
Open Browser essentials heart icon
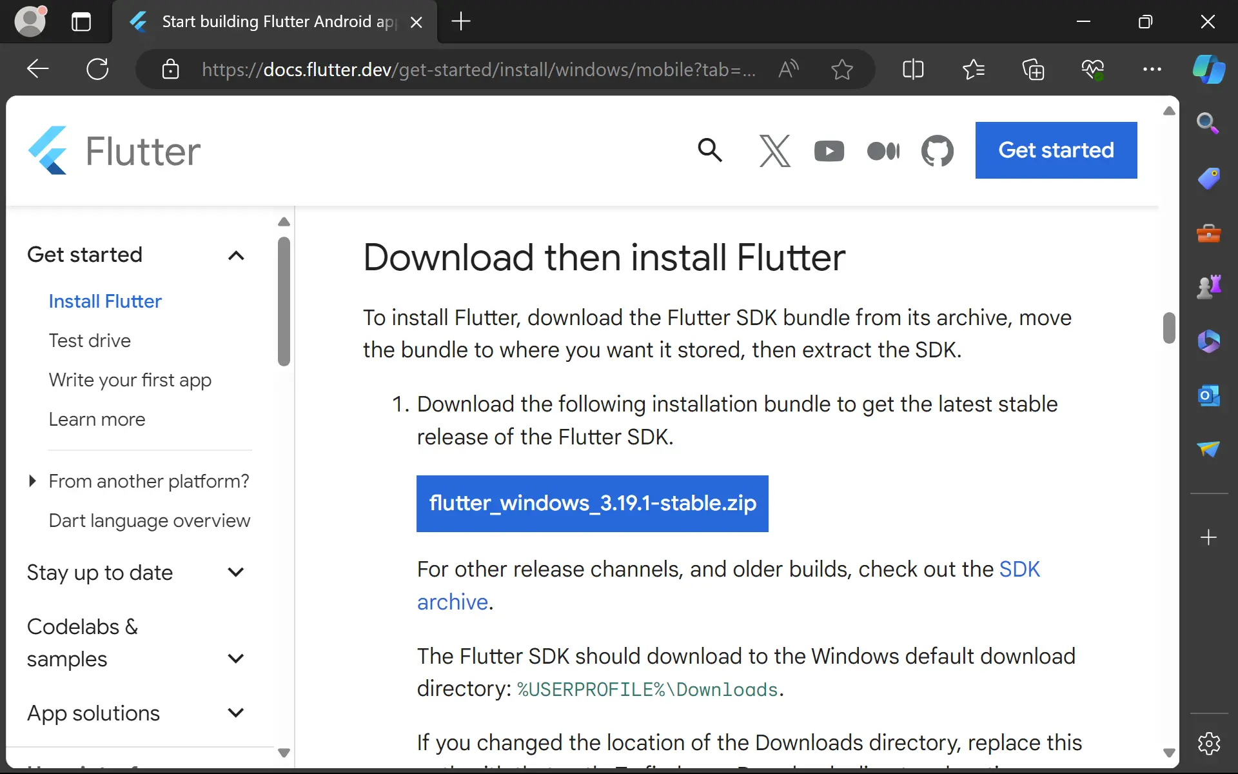click(1093, 69)
